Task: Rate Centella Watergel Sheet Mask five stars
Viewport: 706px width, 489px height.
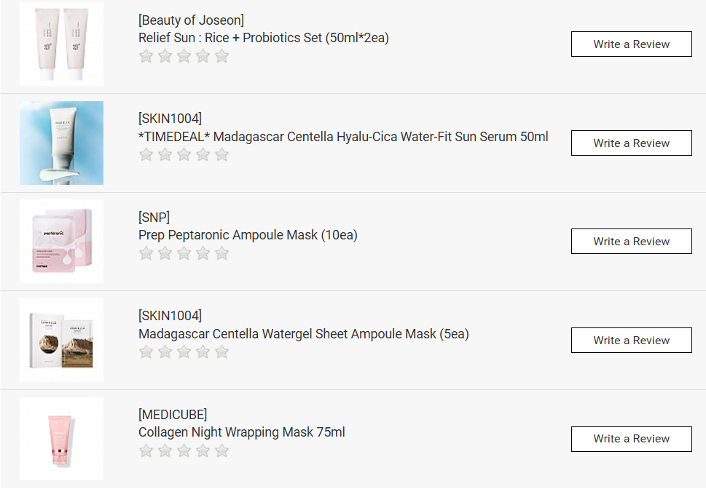Action: pos(222,352)
